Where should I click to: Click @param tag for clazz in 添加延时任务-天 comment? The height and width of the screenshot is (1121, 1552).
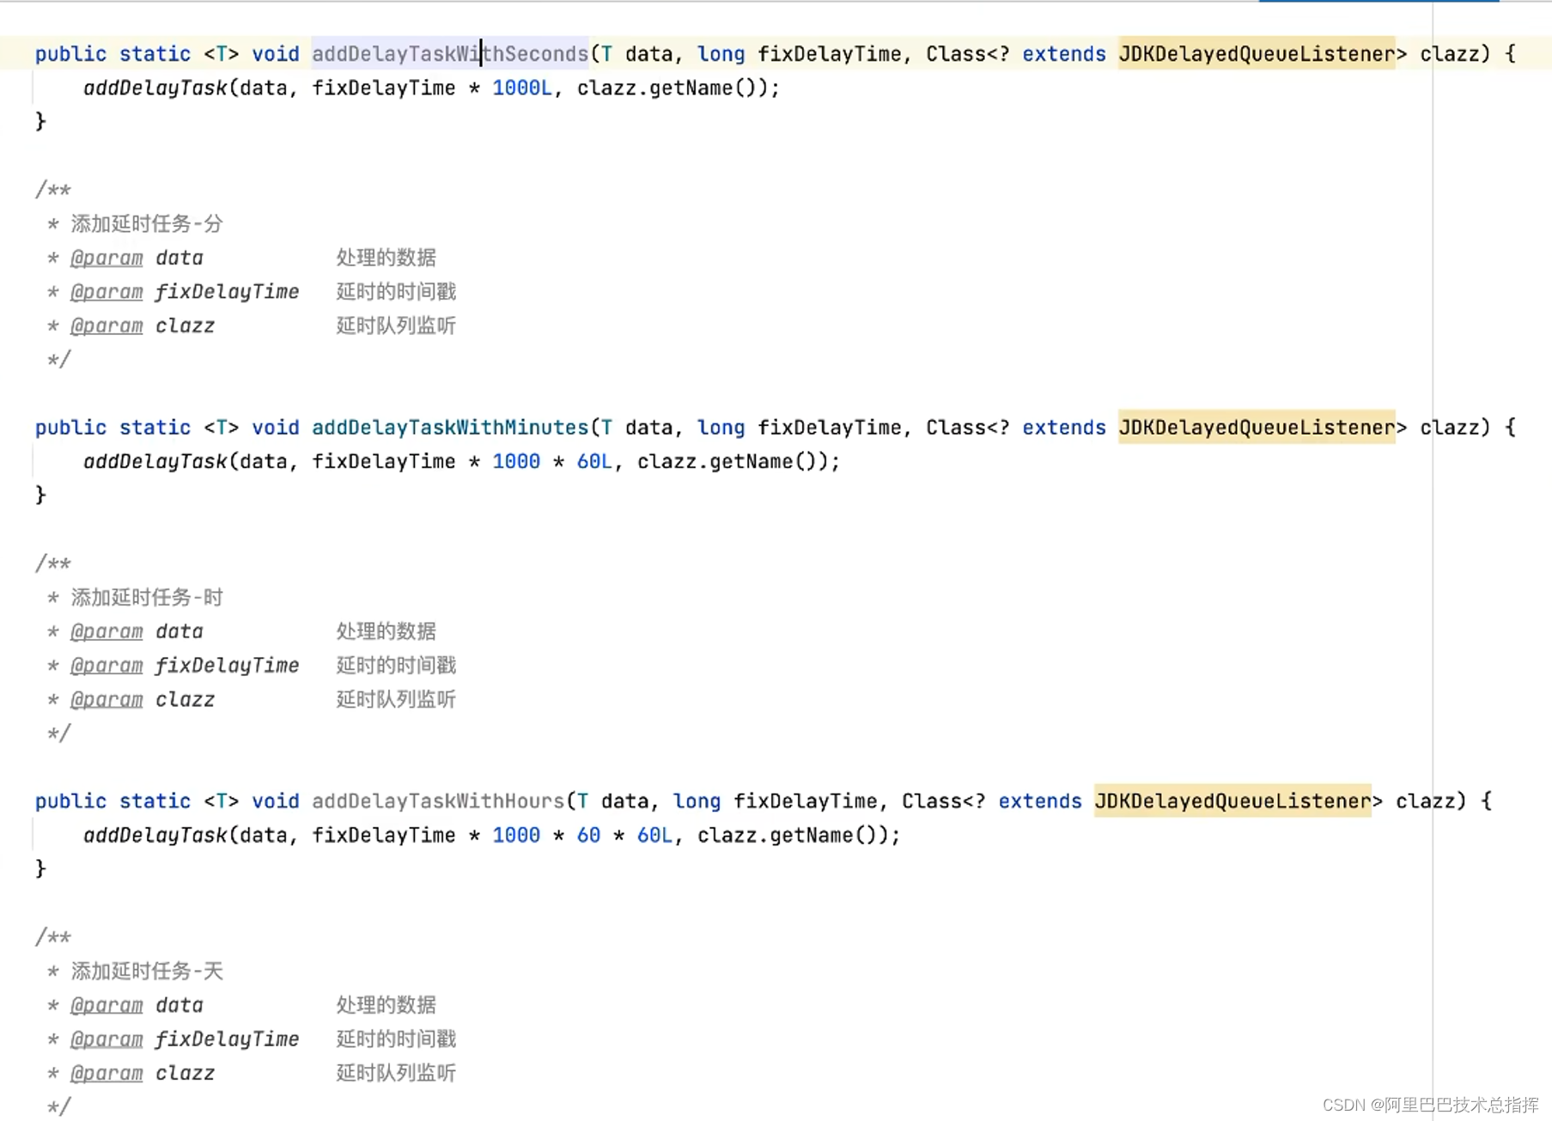click(x=107, y=1074)
